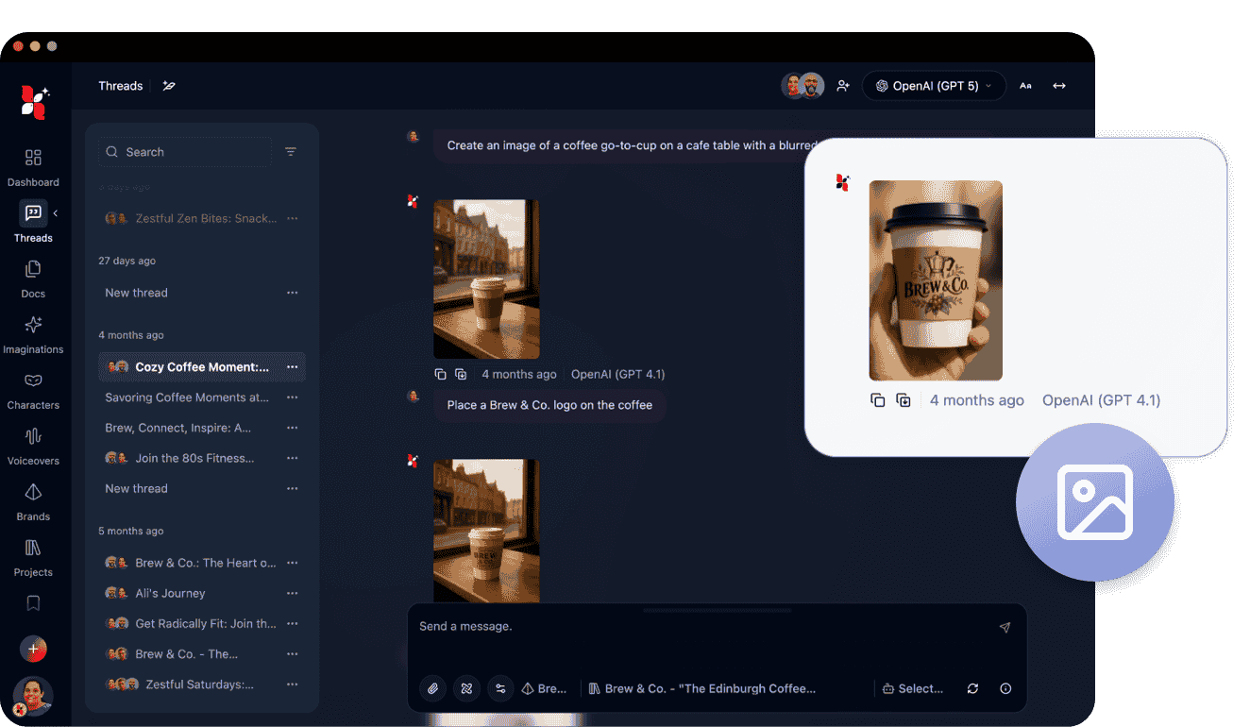Toggle the full-width layout arrows icon
1250x727 pixels.
tap(1059, 86)
